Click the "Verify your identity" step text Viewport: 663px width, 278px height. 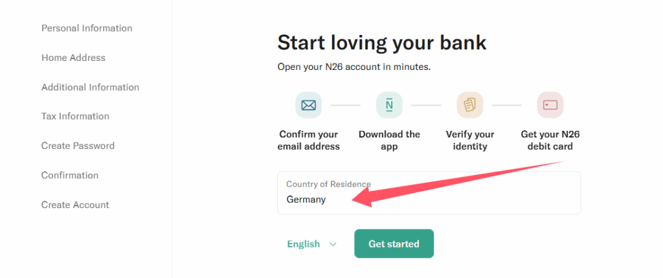(x=469, y=141)
